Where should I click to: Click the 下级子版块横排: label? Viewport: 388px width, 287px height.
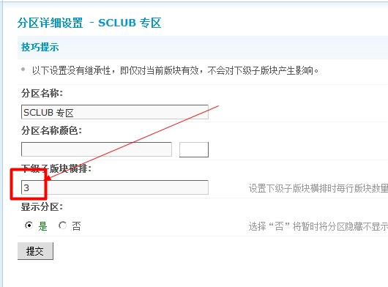(56, 168)
